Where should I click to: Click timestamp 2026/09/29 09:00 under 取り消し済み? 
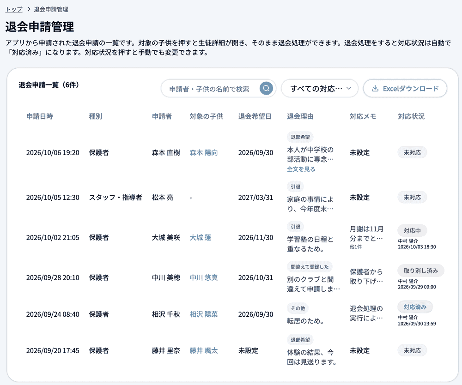point(417,287)
